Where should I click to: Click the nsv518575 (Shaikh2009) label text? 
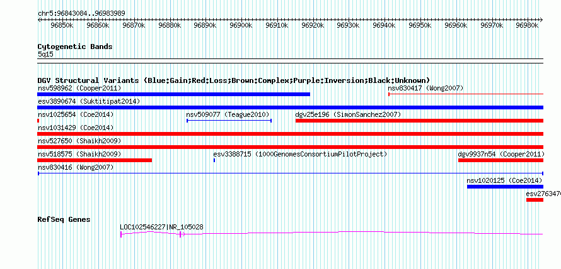[79, 154]
